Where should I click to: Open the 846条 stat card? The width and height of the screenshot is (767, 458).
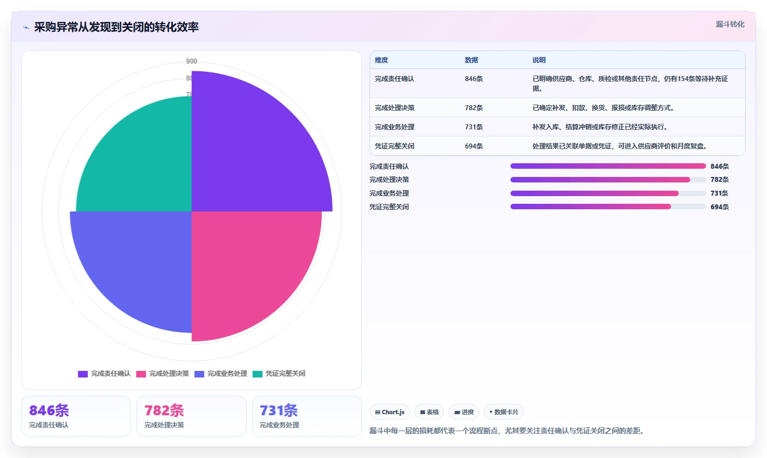(76, 416)
